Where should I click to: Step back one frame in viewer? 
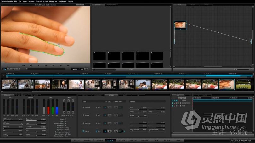pos(31,66)
